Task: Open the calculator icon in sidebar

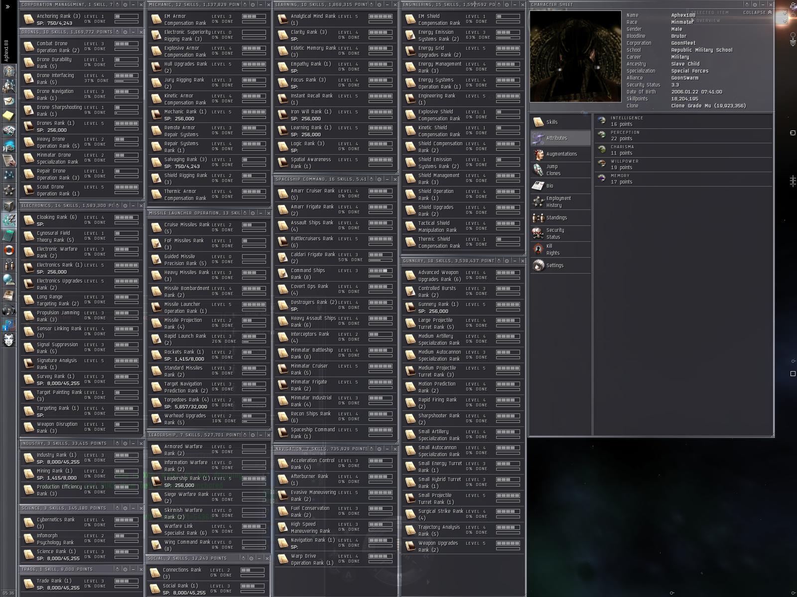Action: 9,235
